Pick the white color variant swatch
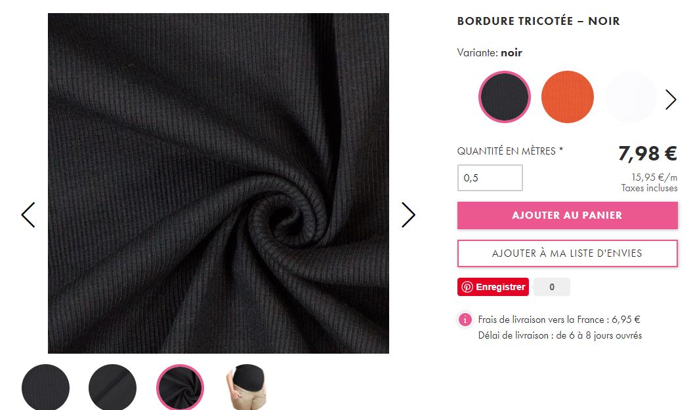Viewport: 693px width, 410px height. pyautogui.click(x=631, y=96)
